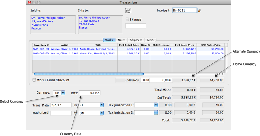Open the Currency EUR dropdown
Viewport: 260px width, 136px height.
point(63,93)
